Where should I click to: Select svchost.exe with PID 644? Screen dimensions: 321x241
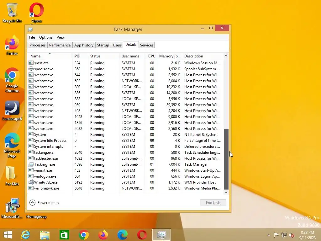coord(125,75)
